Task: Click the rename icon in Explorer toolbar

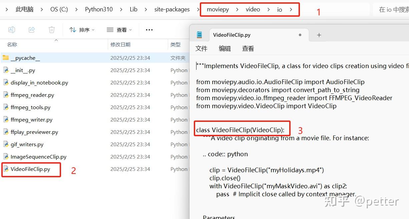Action: tap(11, 30)
